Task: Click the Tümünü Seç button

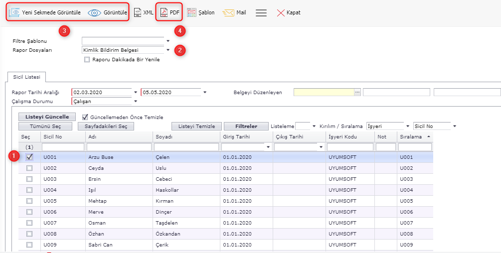Action: click(45, 126)
